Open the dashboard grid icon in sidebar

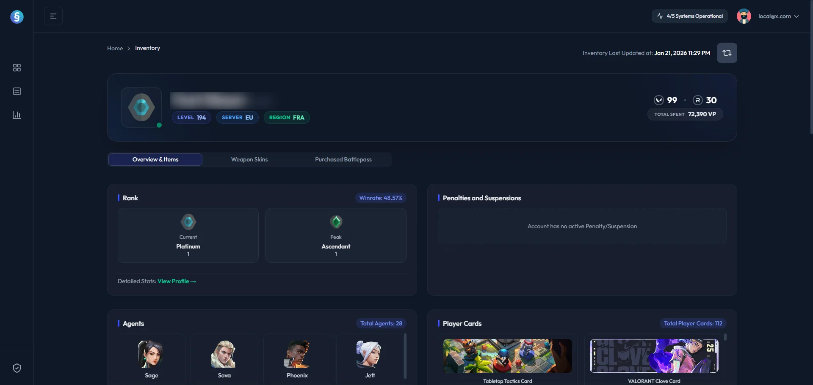coord(17,67)
